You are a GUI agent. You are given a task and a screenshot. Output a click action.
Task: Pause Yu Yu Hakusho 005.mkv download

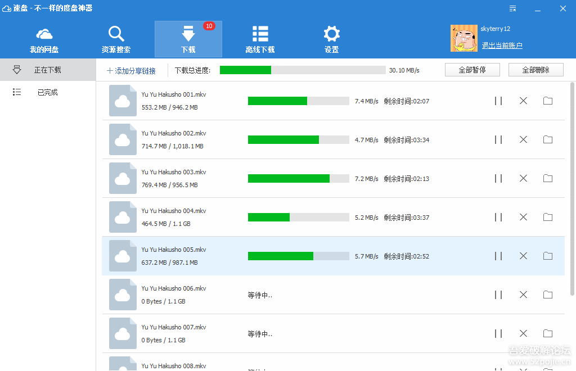pos(498,256)
